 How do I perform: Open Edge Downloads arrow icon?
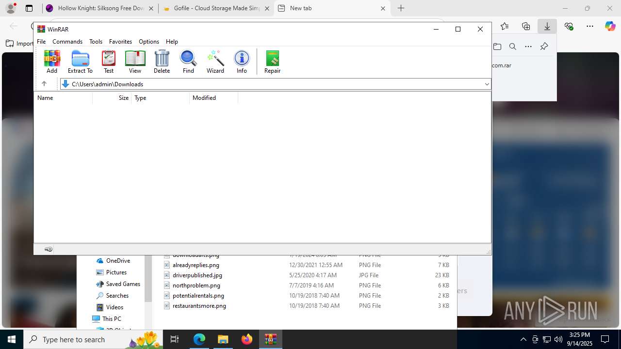[547, 26]
